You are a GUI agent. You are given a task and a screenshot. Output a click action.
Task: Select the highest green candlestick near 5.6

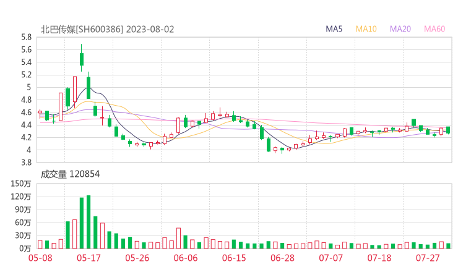[82, 59]
